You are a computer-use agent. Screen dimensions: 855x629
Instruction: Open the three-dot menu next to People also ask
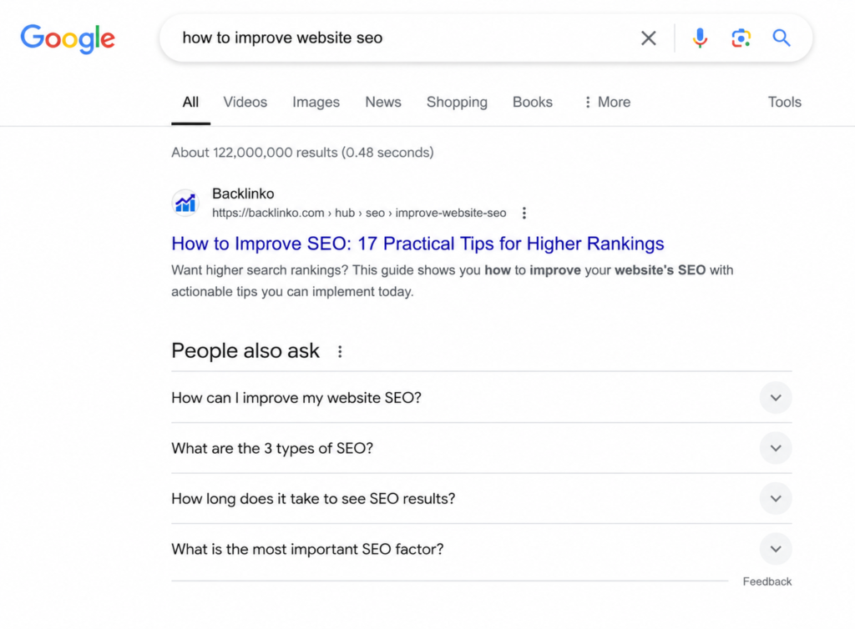tap(340, 352)
